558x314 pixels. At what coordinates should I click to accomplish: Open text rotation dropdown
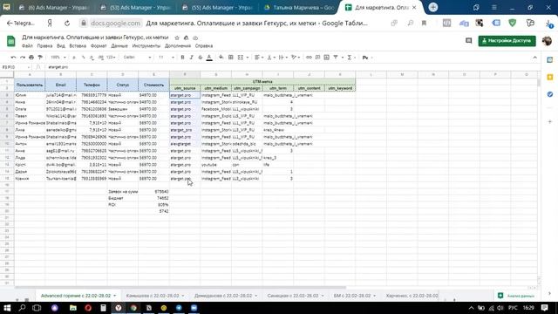[x=295, y=58]
